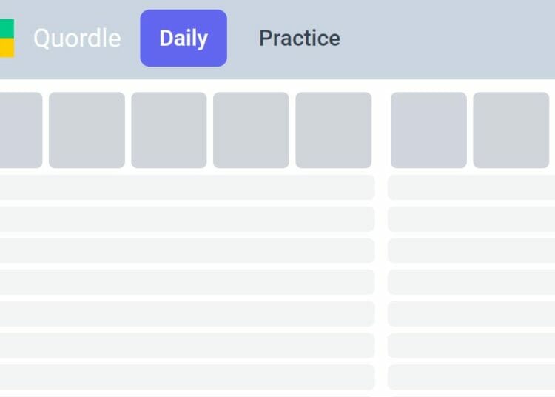This screenshot has width=555, height=397.
Task: Click the third guess row, right board
Action: (x=471, y=218)
